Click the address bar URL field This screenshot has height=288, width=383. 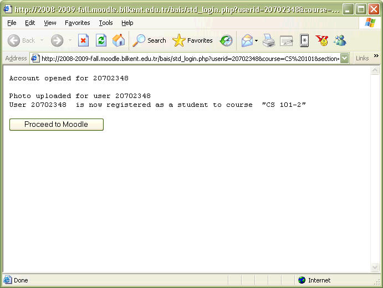point(190,59)
